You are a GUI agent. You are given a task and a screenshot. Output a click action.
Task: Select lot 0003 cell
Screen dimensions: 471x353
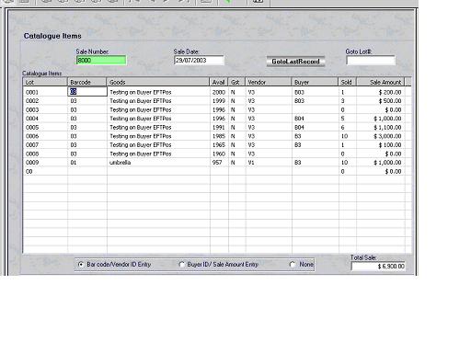(x=45, y=109)
